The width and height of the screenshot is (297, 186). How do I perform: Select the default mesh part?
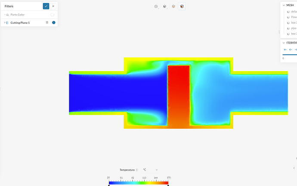(294, 12)
